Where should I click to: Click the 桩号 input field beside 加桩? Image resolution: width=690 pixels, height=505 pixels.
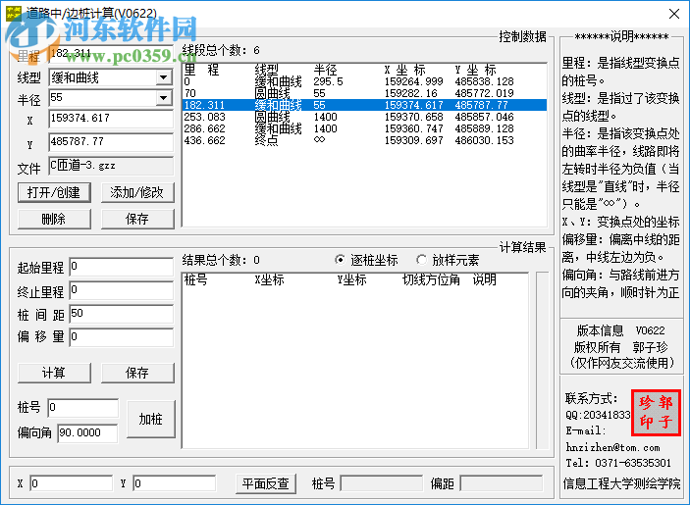click(x=83, y=408)
